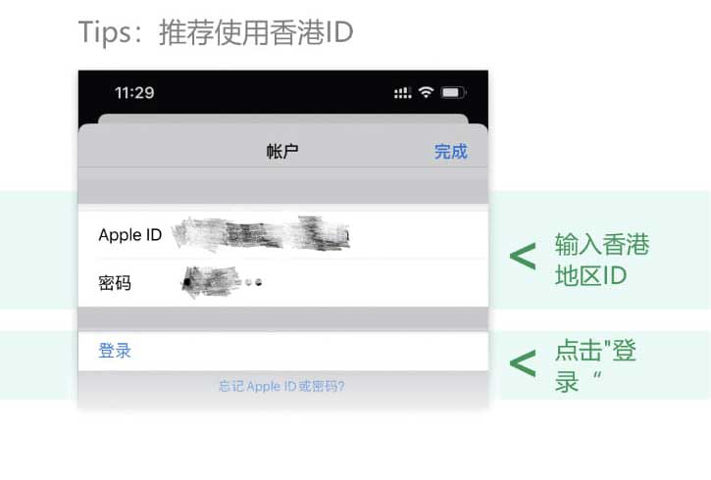Click the 帐户 sheet title
This screenshot has width=711, height=480.
click(282, 151)
